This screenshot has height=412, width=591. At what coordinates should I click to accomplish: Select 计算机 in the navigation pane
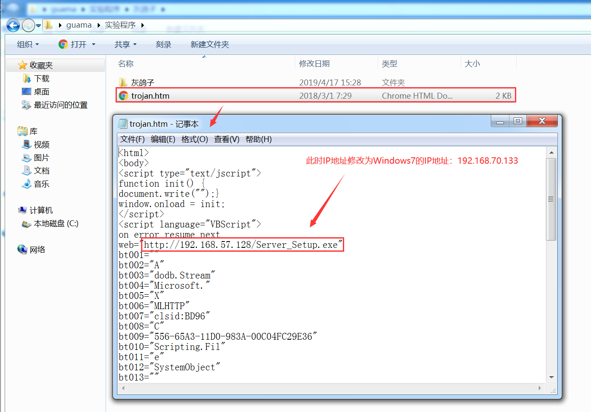pos(41,210)
